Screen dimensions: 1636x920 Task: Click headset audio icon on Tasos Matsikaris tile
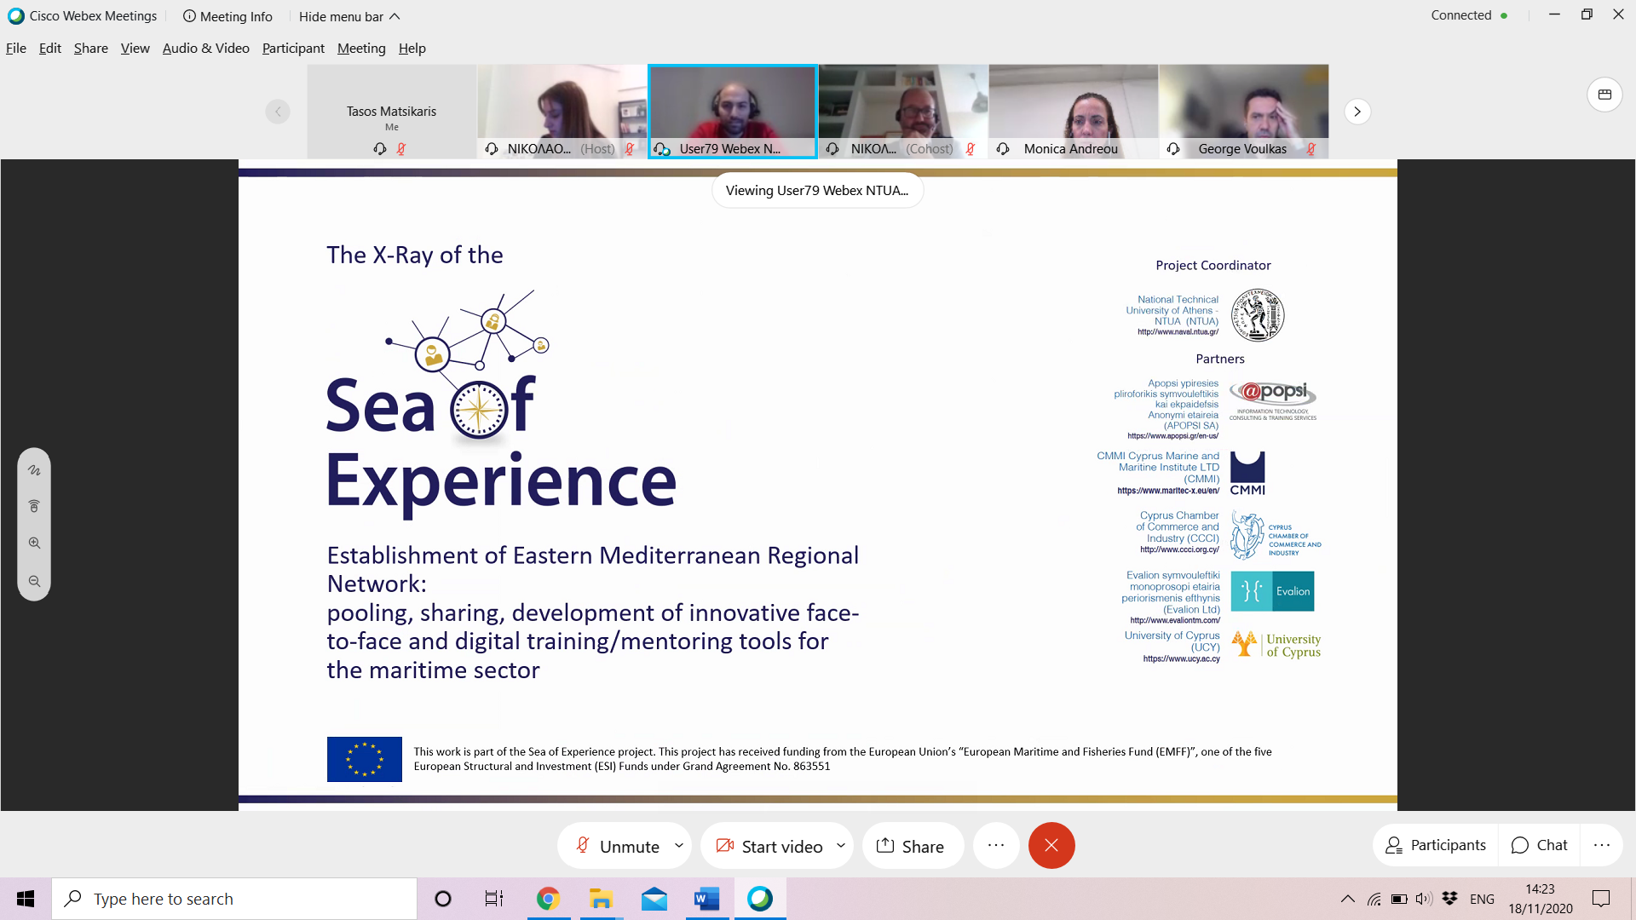[x=380, y=149]
